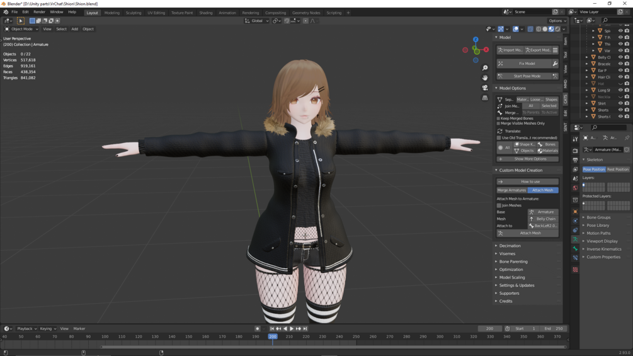Jump to timeline end frame button

[305, 328]
